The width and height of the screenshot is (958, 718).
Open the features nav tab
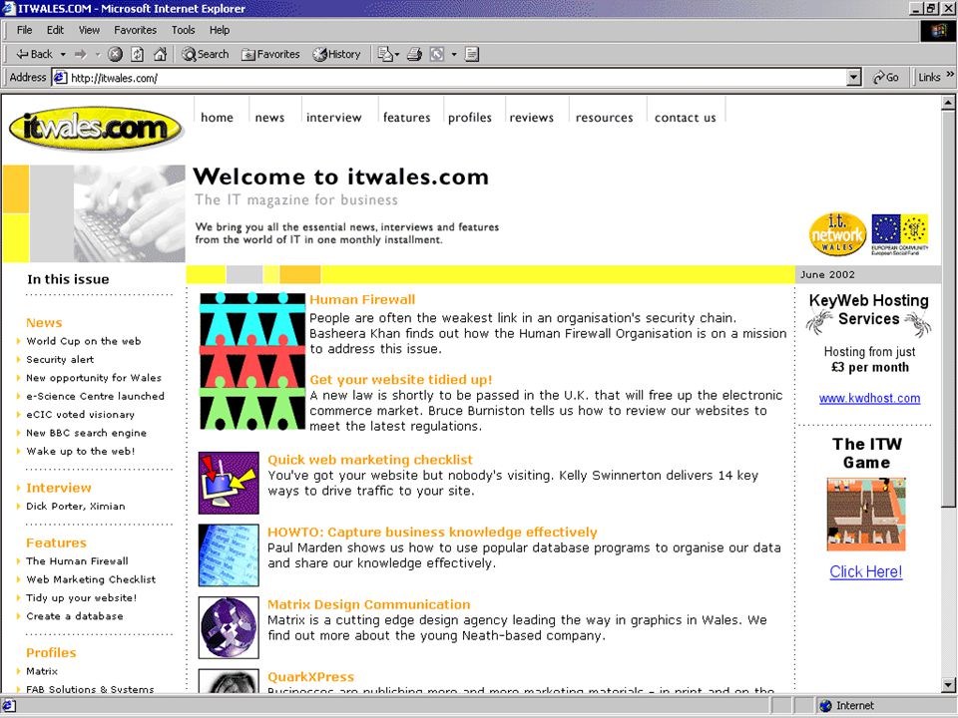[x=407, y=118]
